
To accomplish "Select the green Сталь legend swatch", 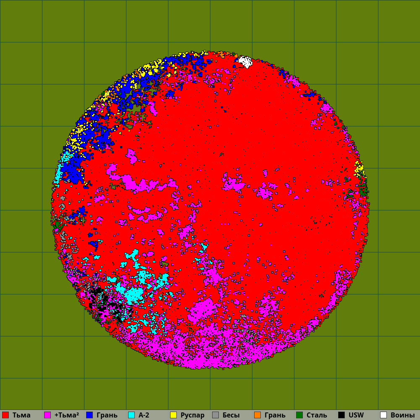I will point(299,415).
